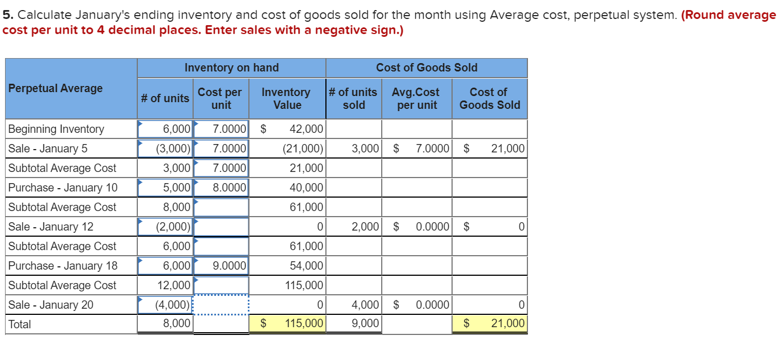Click the empty cost cell on Sale January 12 row
Viewport: 778px width, 364px height.
222,226
